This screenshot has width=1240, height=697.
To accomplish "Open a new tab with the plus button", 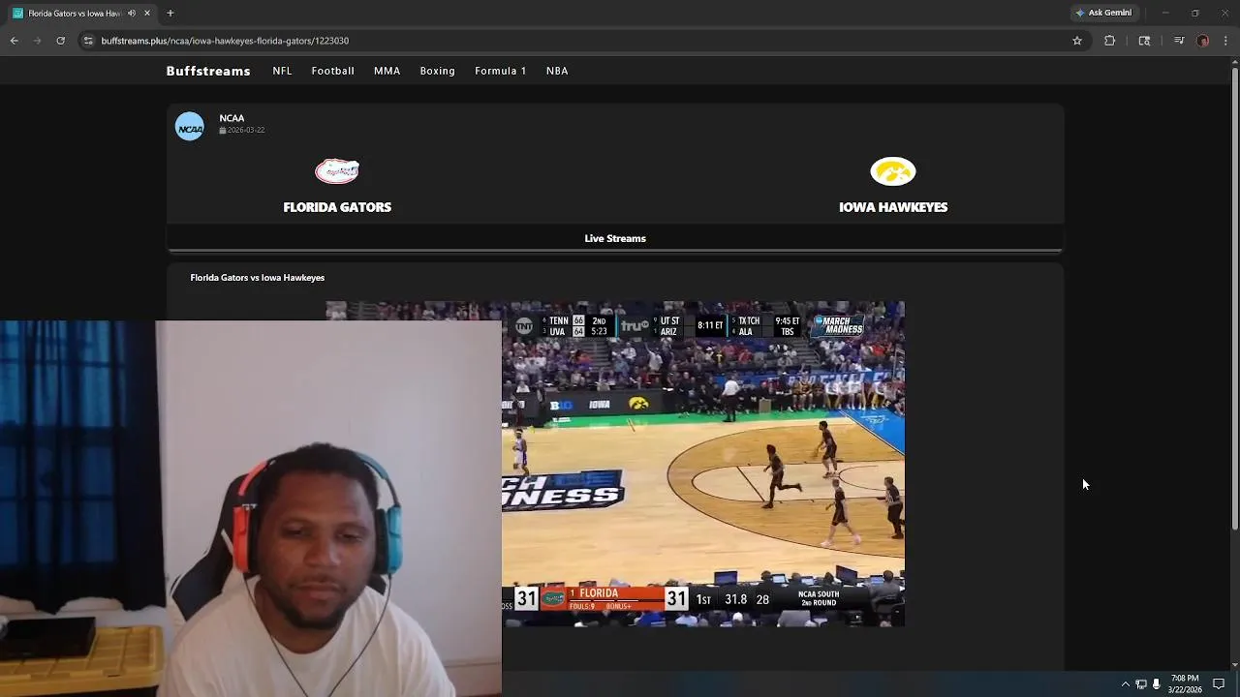I will point(170,13).
